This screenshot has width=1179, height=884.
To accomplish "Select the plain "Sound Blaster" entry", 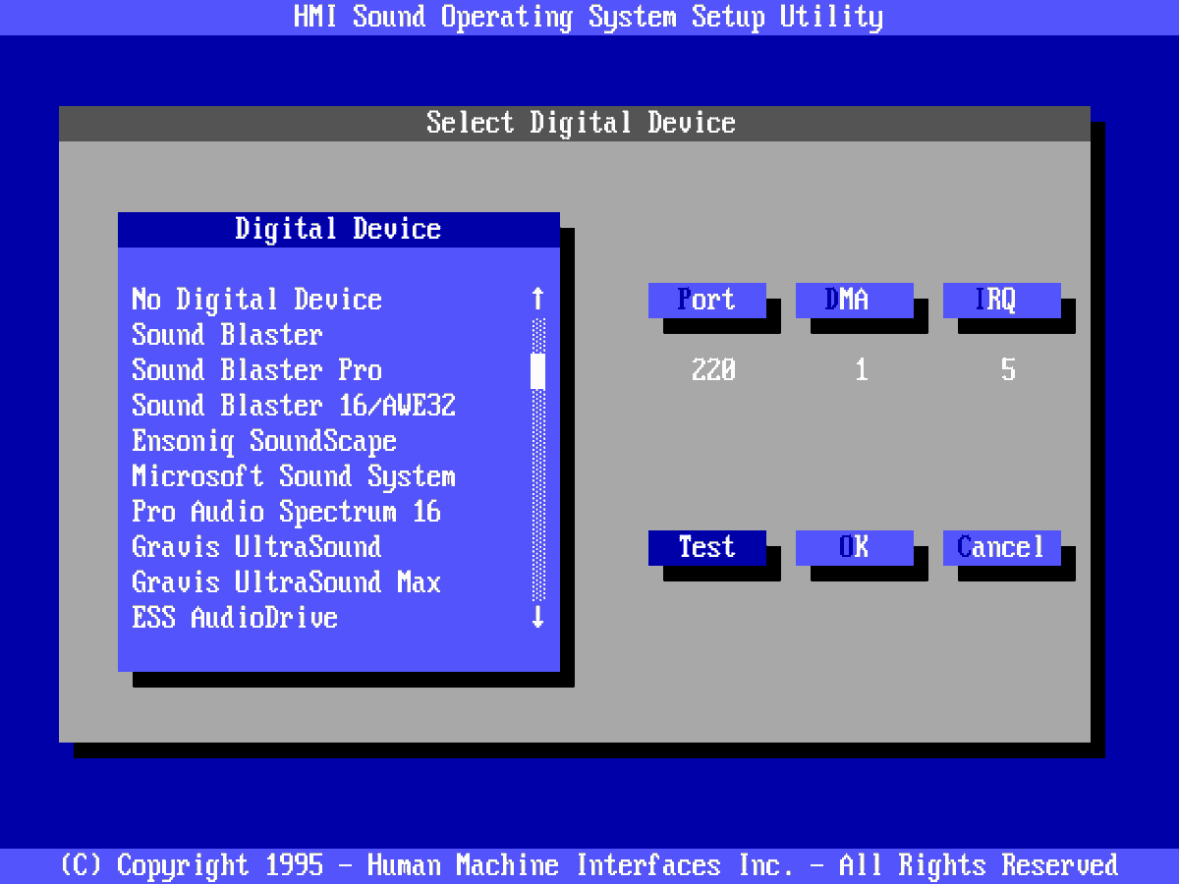I will pos(228,334).
